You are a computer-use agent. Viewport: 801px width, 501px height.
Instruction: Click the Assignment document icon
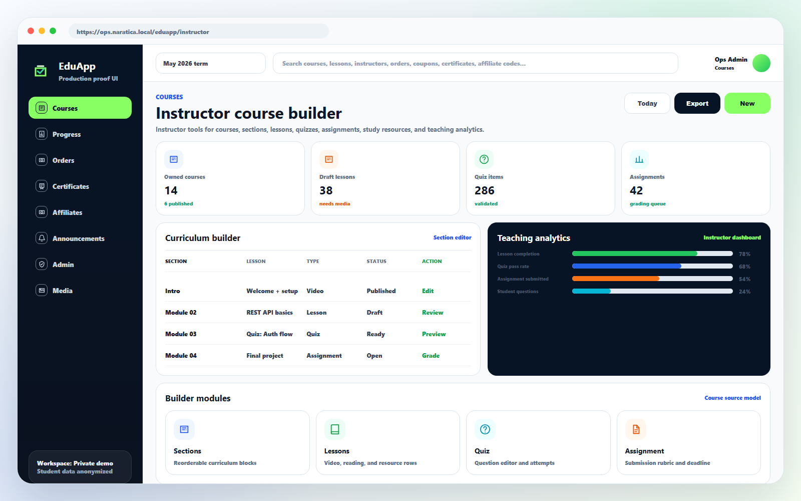tap(636, 429)
